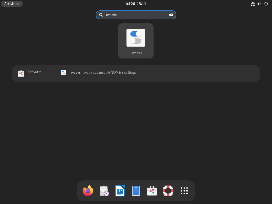This screenshot has width=272, height=204.
Task: Click the power icon in the top bar
Action: 266,4
